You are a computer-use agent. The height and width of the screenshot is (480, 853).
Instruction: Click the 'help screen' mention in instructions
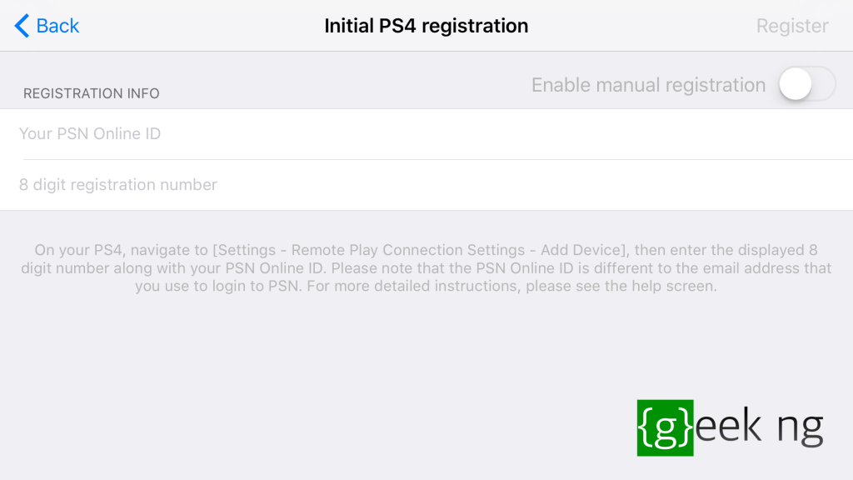674,287
